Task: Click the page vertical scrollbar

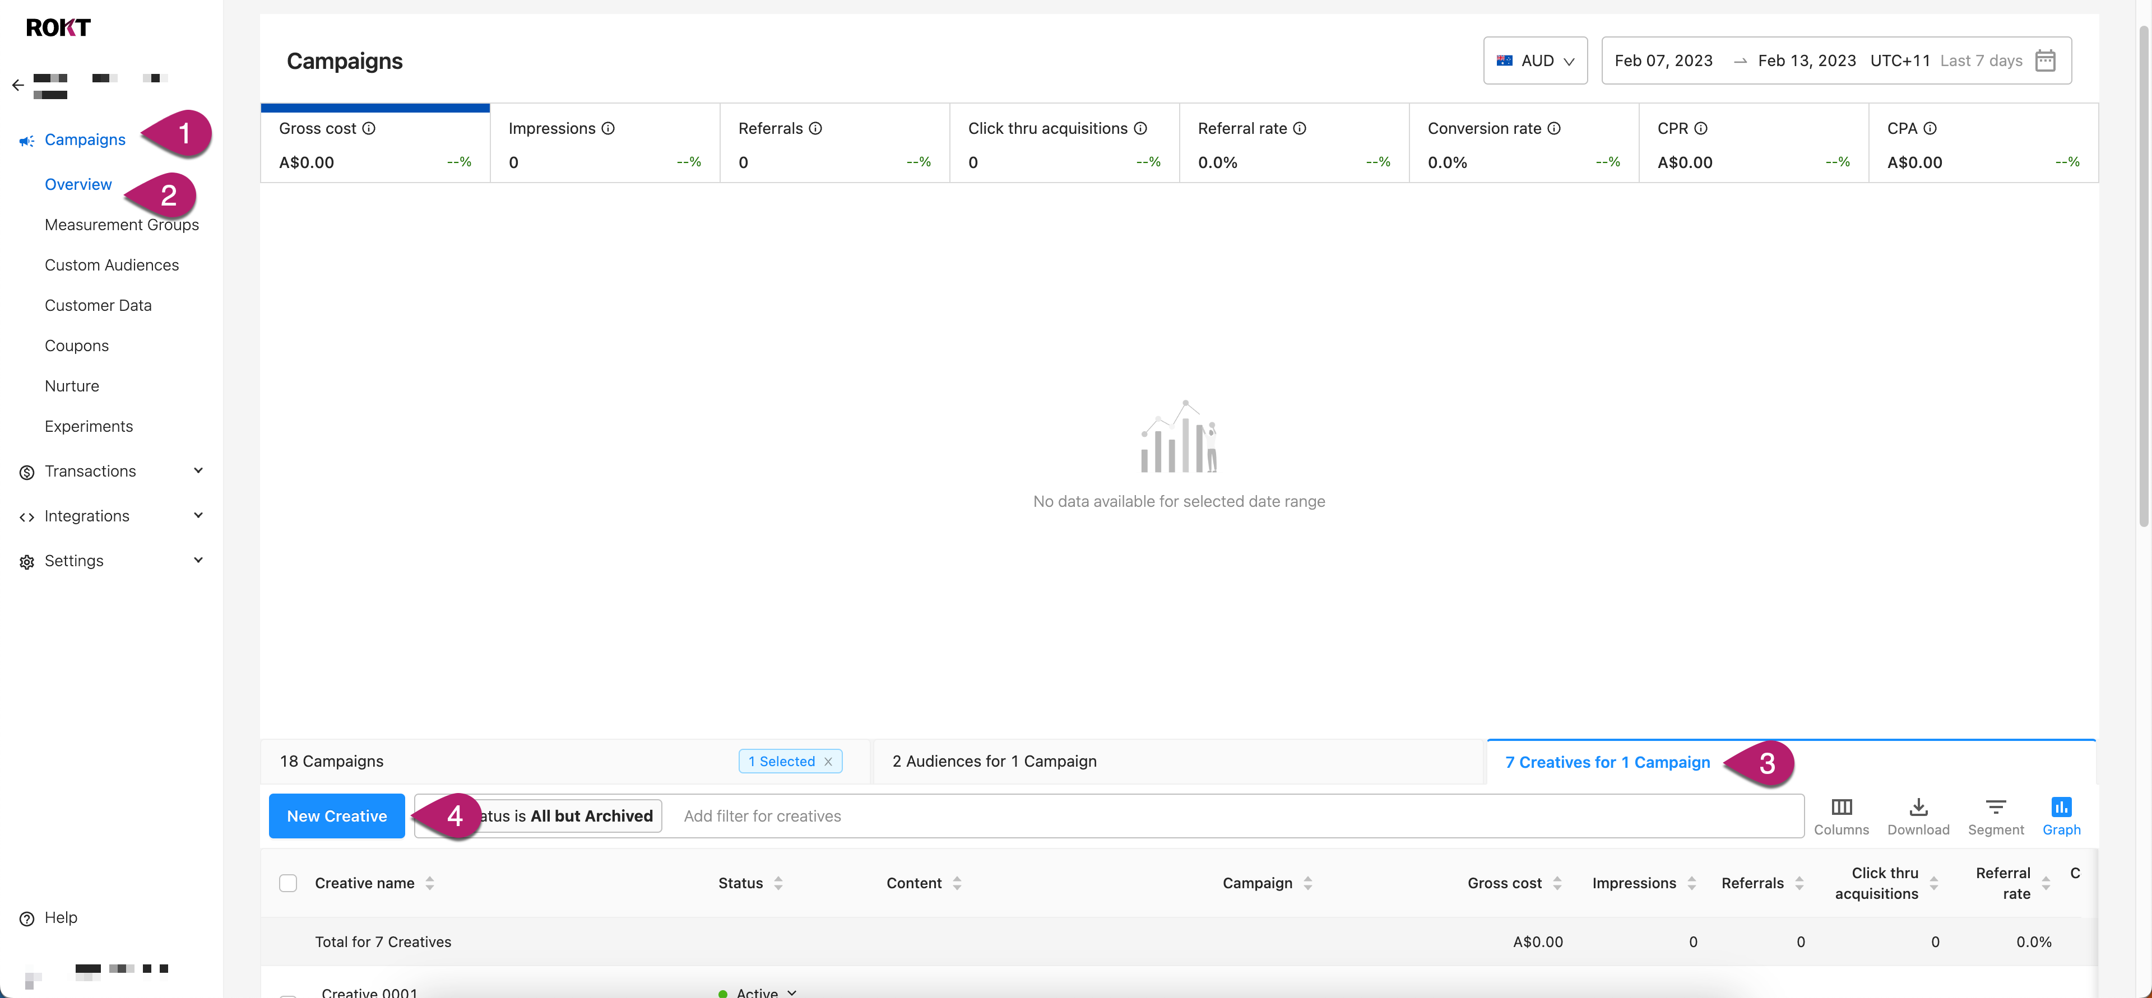Action: (x=2143, y=276)
